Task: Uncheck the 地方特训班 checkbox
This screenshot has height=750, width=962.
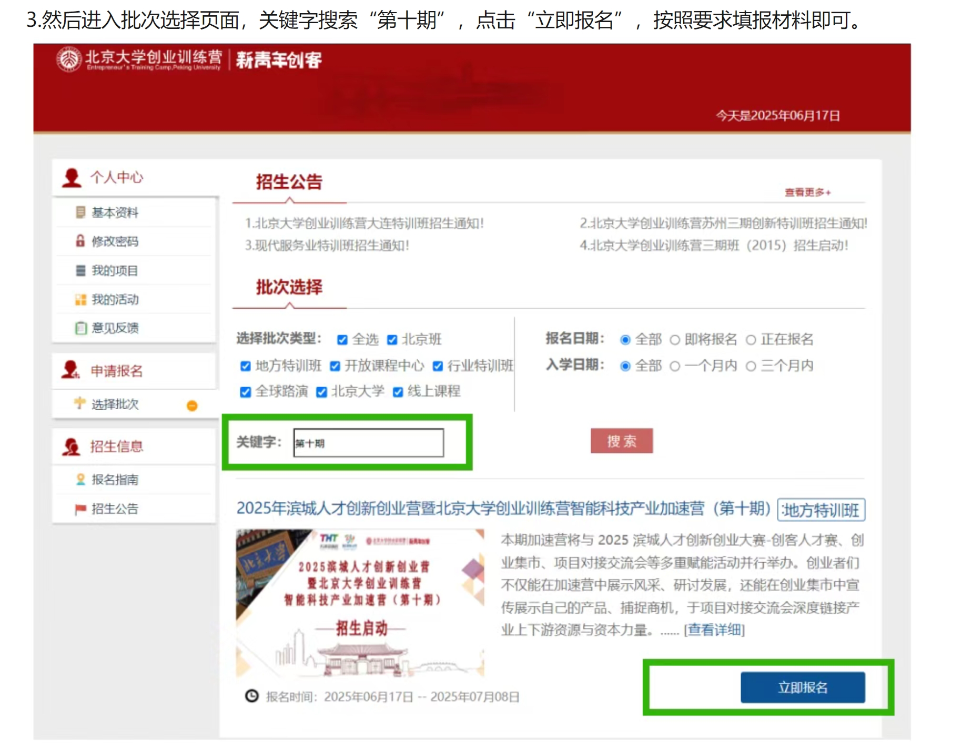Action: (246, 366)
